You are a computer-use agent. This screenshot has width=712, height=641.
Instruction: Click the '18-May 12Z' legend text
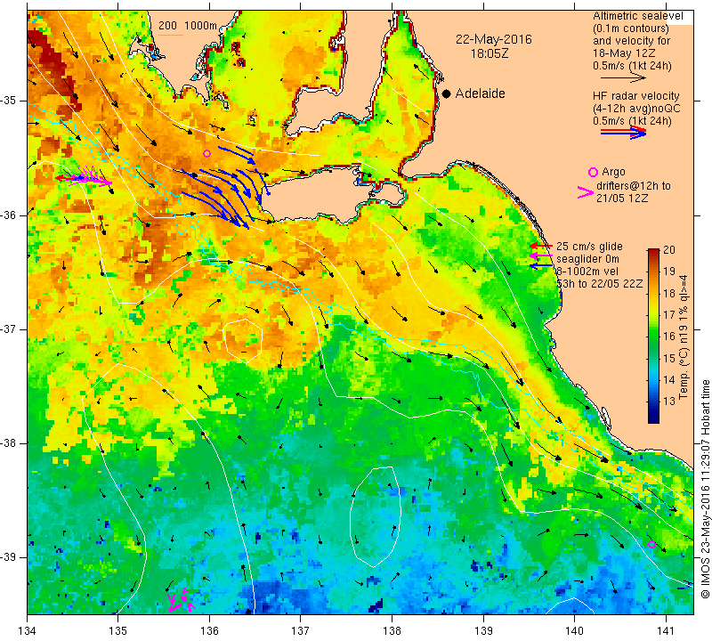coord(623,53)
